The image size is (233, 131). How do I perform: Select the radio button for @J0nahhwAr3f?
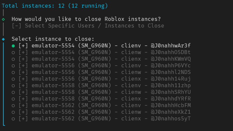[13, 46]
